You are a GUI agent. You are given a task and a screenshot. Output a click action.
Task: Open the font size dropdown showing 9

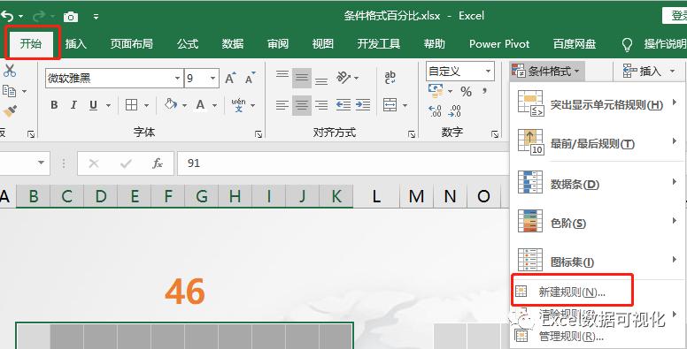coord(213,79)
